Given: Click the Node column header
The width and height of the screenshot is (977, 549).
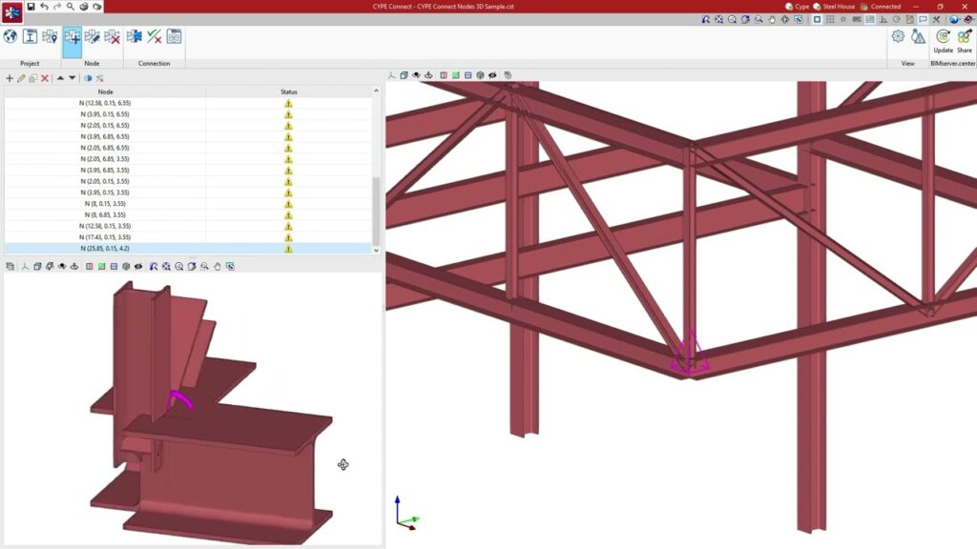Looking at the screenshot, I should tap(105, 91).
